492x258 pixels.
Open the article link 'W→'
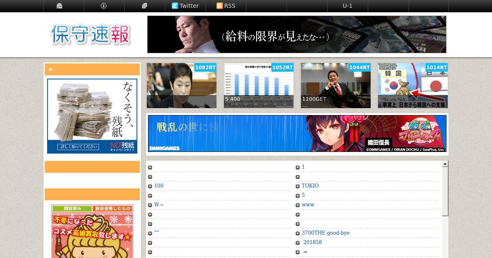point(159,205)
